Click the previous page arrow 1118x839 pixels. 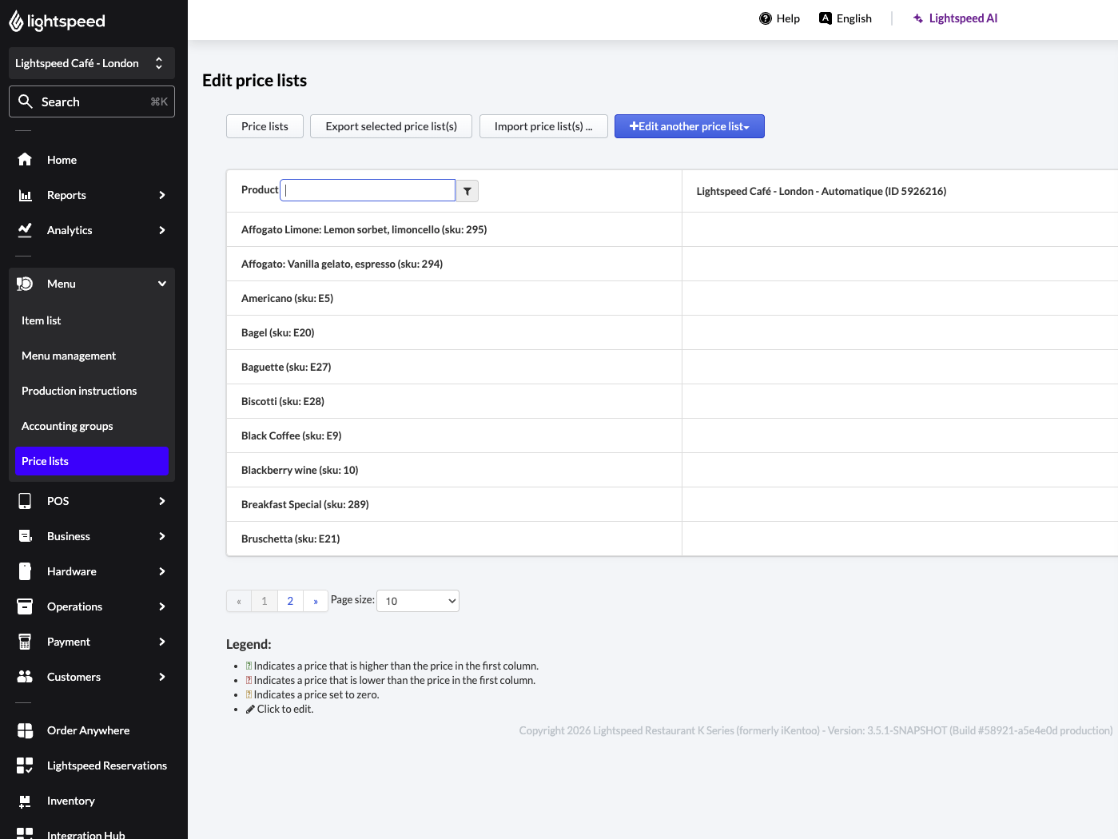[x=239, y=601]
